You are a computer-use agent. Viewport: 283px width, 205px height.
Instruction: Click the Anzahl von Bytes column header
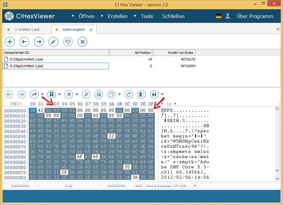174,53
